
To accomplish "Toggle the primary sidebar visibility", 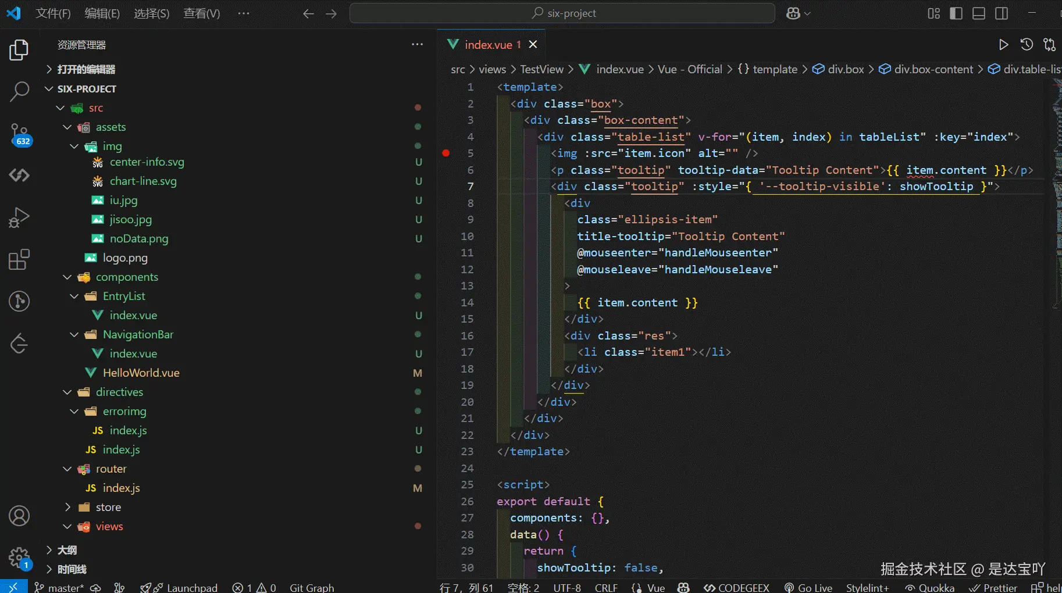I will point(956,13).
